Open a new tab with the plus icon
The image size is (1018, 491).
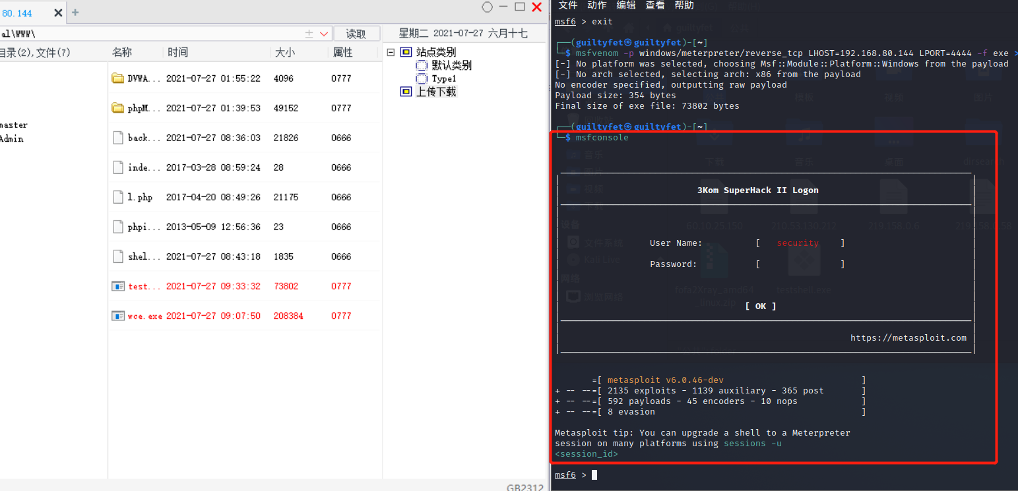75,12
